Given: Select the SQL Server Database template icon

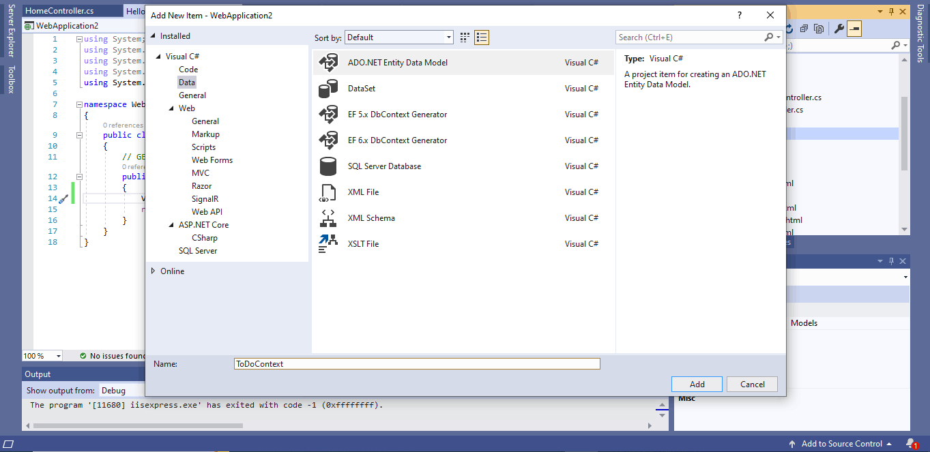Looking at the screenshot, I should pyautogui.click(x=328, y=166).
